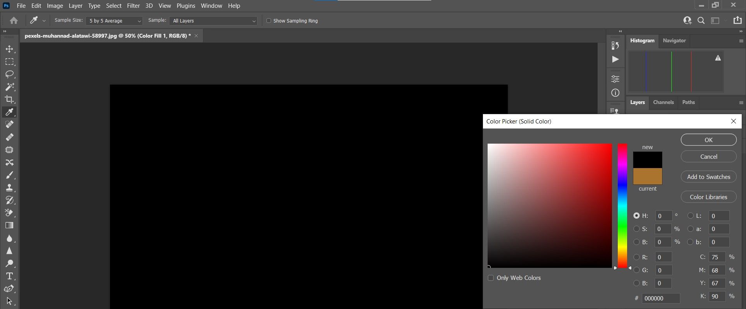Click the Add to Swatches button

709,177
